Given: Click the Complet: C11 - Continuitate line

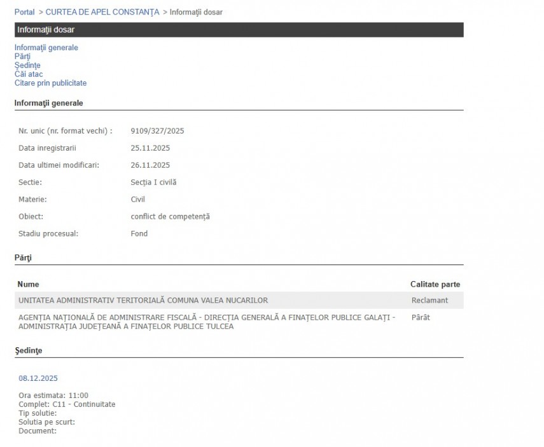Looking at the screenshot, I should [67, 404].
